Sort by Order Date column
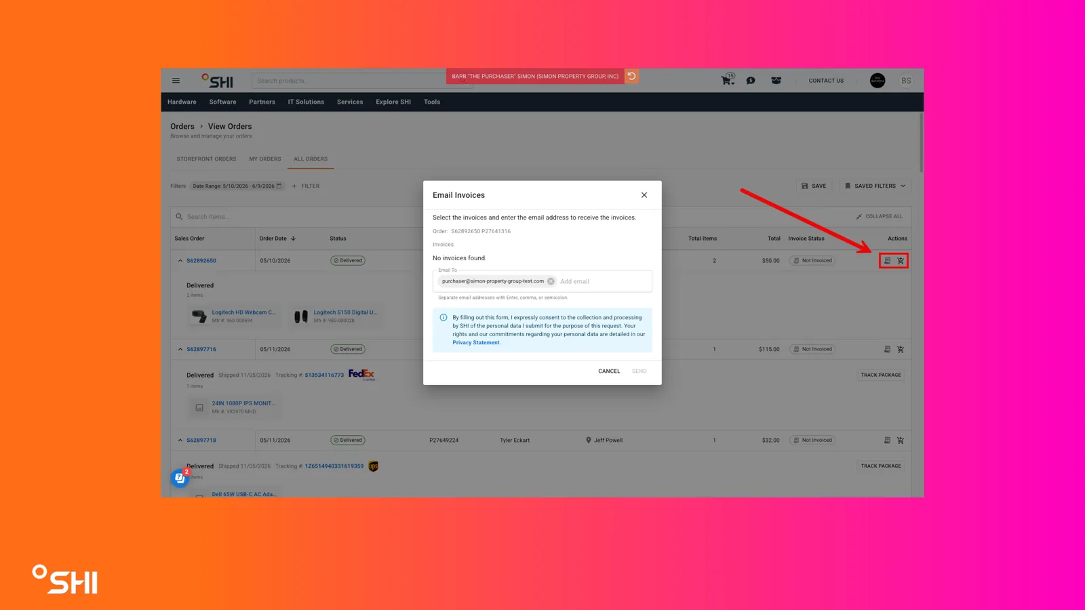Screen dimensions: 1085x610 pyautogui.click(x=277, y=239)
